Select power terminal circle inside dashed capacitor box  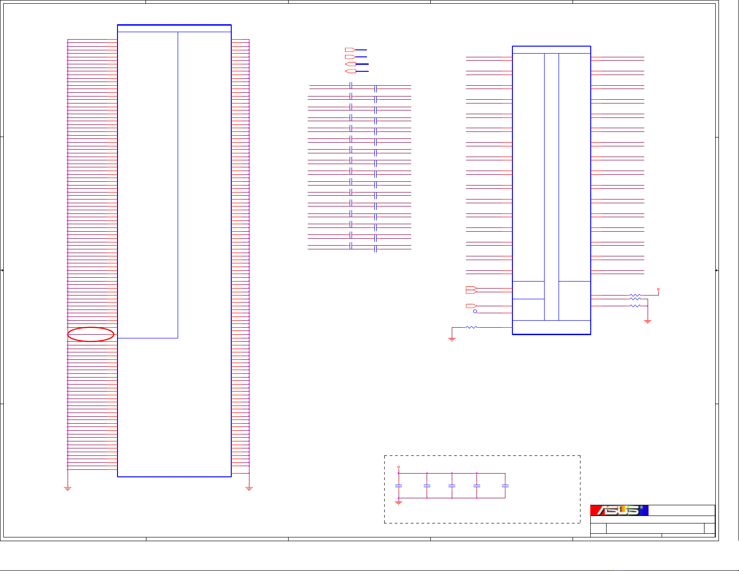(x=399, y=467)
